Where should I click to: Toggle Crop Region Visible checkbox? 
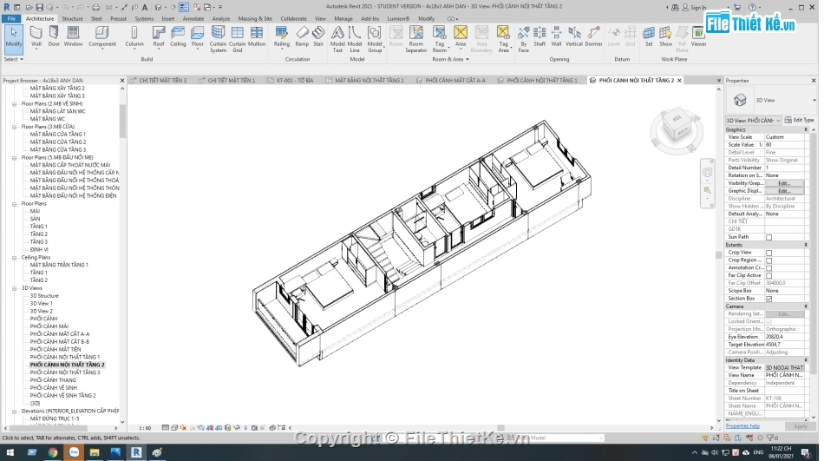click(x=768, y=260)
